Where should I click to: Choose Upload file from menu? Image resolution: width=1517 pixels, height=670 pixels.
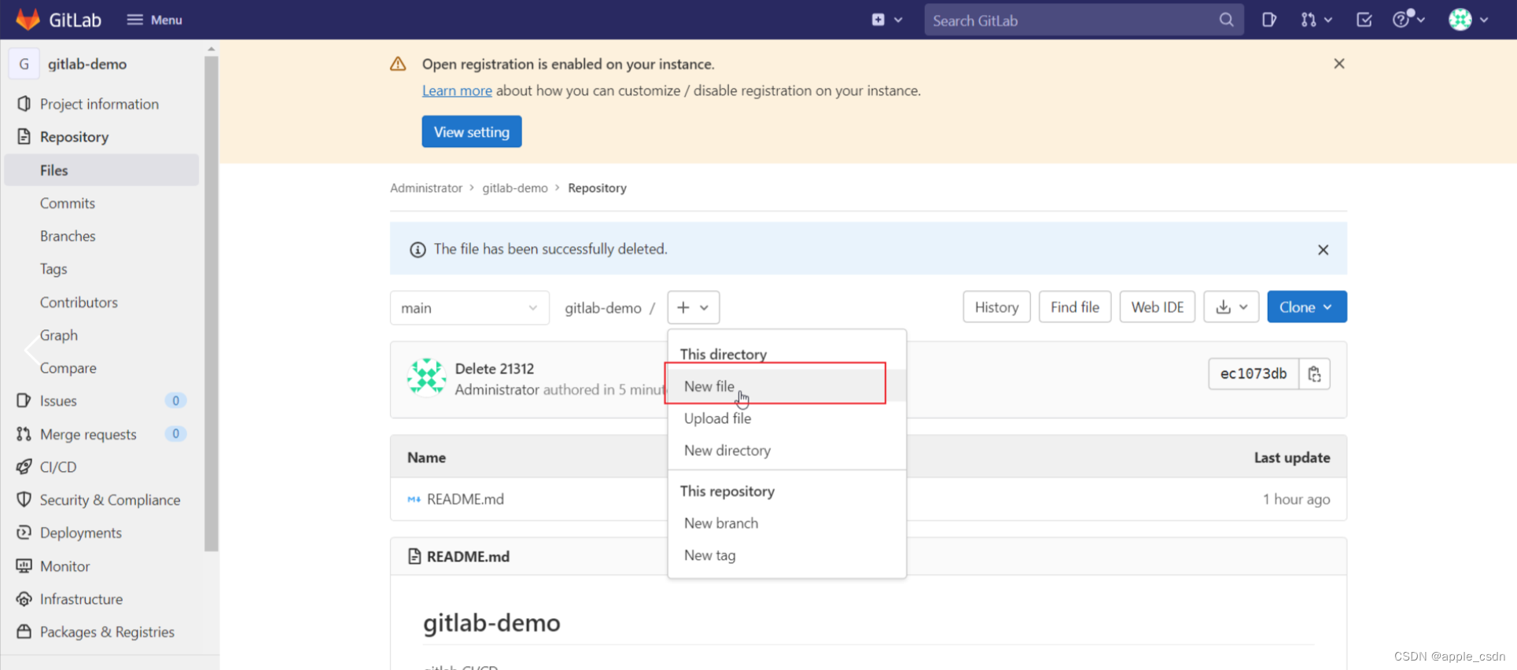click(786, 418)
